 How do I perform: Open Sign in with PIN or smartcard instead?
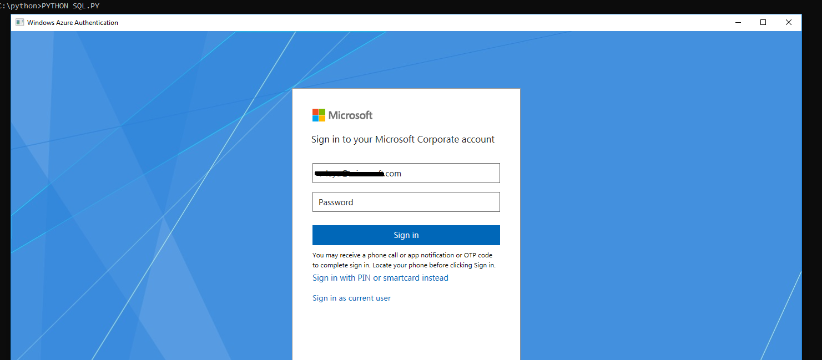380,278
